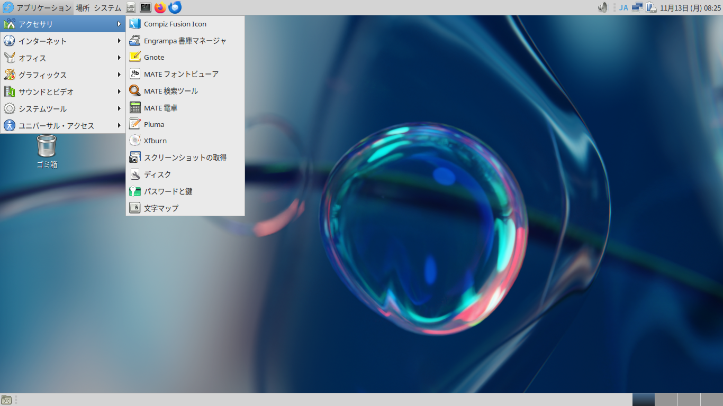Expand the インターネット submenu arrow

pyautogui.click(x=120, y=41)
